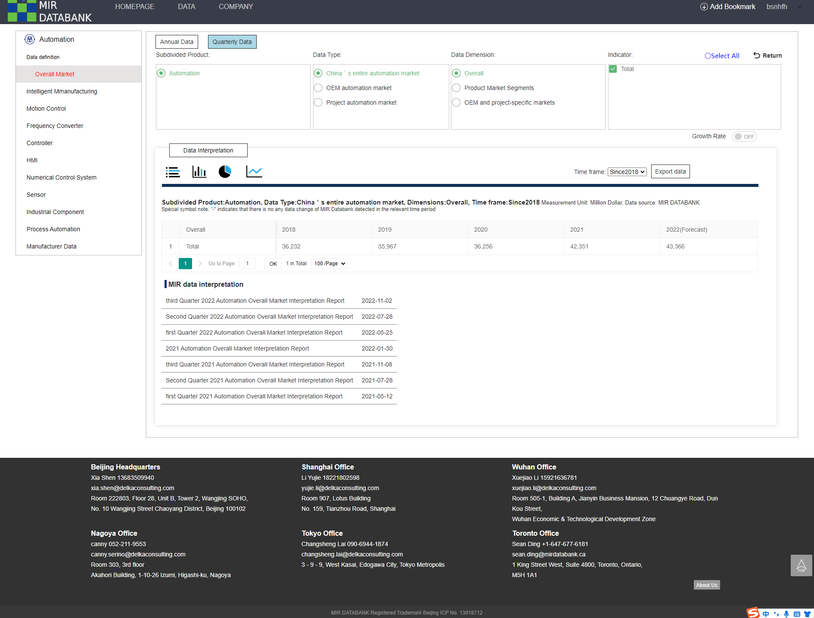Open the Time frame Since2018 dropdown

[627, 171]
